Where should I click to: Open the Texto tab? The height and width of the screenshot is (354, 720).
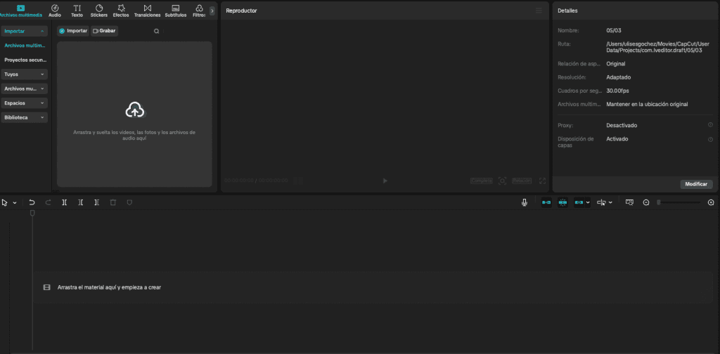(x=77, y=11)
